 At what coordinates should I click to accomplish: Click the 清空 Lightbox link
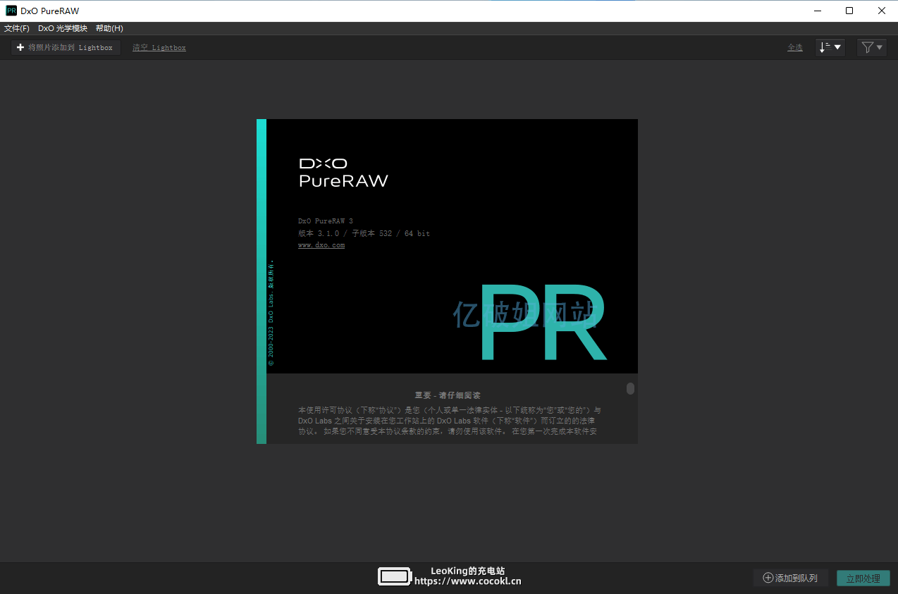click(x=159, y=47)
